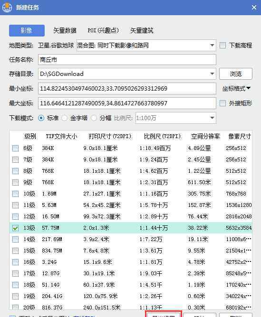Uncheck the 13级 level row checkbox
Screen dimensions: 261x317
pyautogui.click(x=15, y=228)
